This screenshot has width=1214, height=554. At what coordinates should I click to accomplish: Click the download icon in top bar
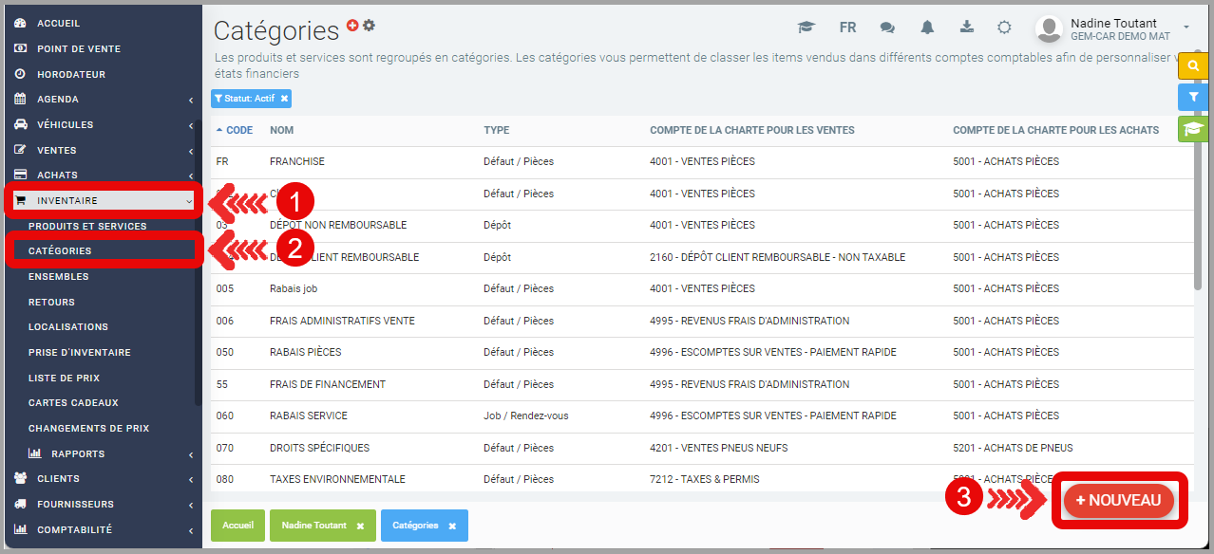pyautogui.click(x=967, y=28)
